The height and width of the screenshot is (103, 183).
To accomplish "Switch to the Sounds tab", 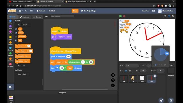I will click(37, 17).
